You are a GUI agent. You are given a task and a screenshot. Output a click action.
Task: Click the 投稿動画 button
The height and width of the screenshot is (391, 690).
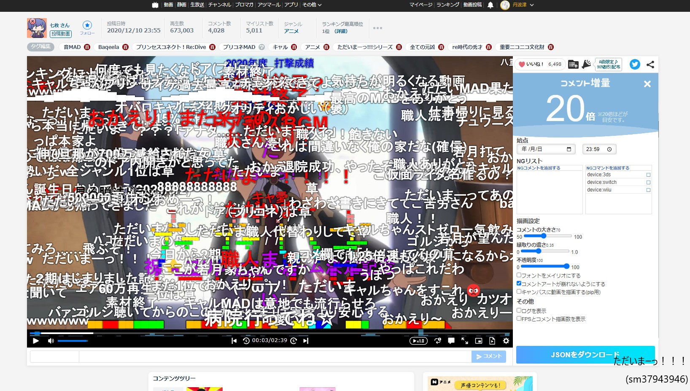click(x=61, y=34)
